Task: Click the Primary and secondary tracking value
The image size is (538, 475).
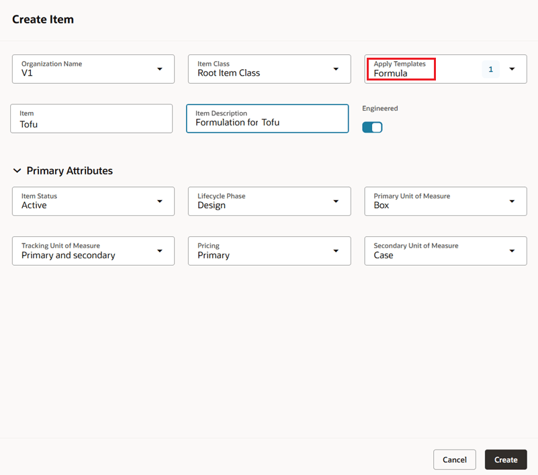Action: click(x=69, y=256)
